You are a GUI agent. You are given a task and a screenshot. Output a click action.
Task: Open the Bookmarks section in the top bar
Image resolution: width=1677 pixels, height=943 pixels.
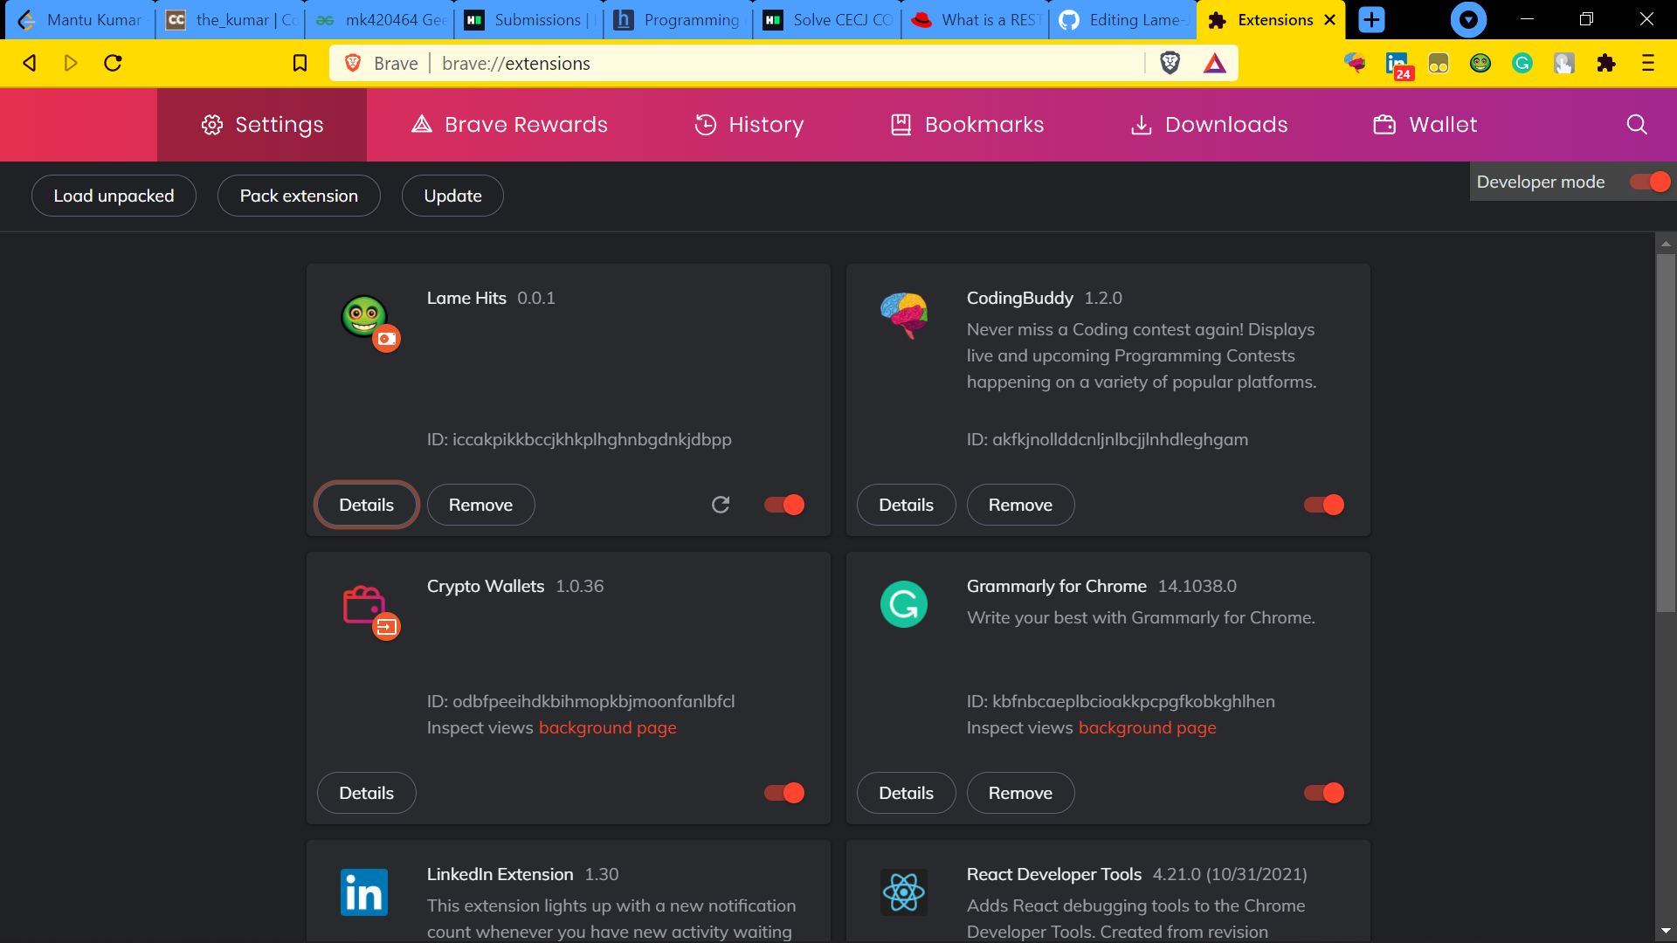click(x=967, y=124)
